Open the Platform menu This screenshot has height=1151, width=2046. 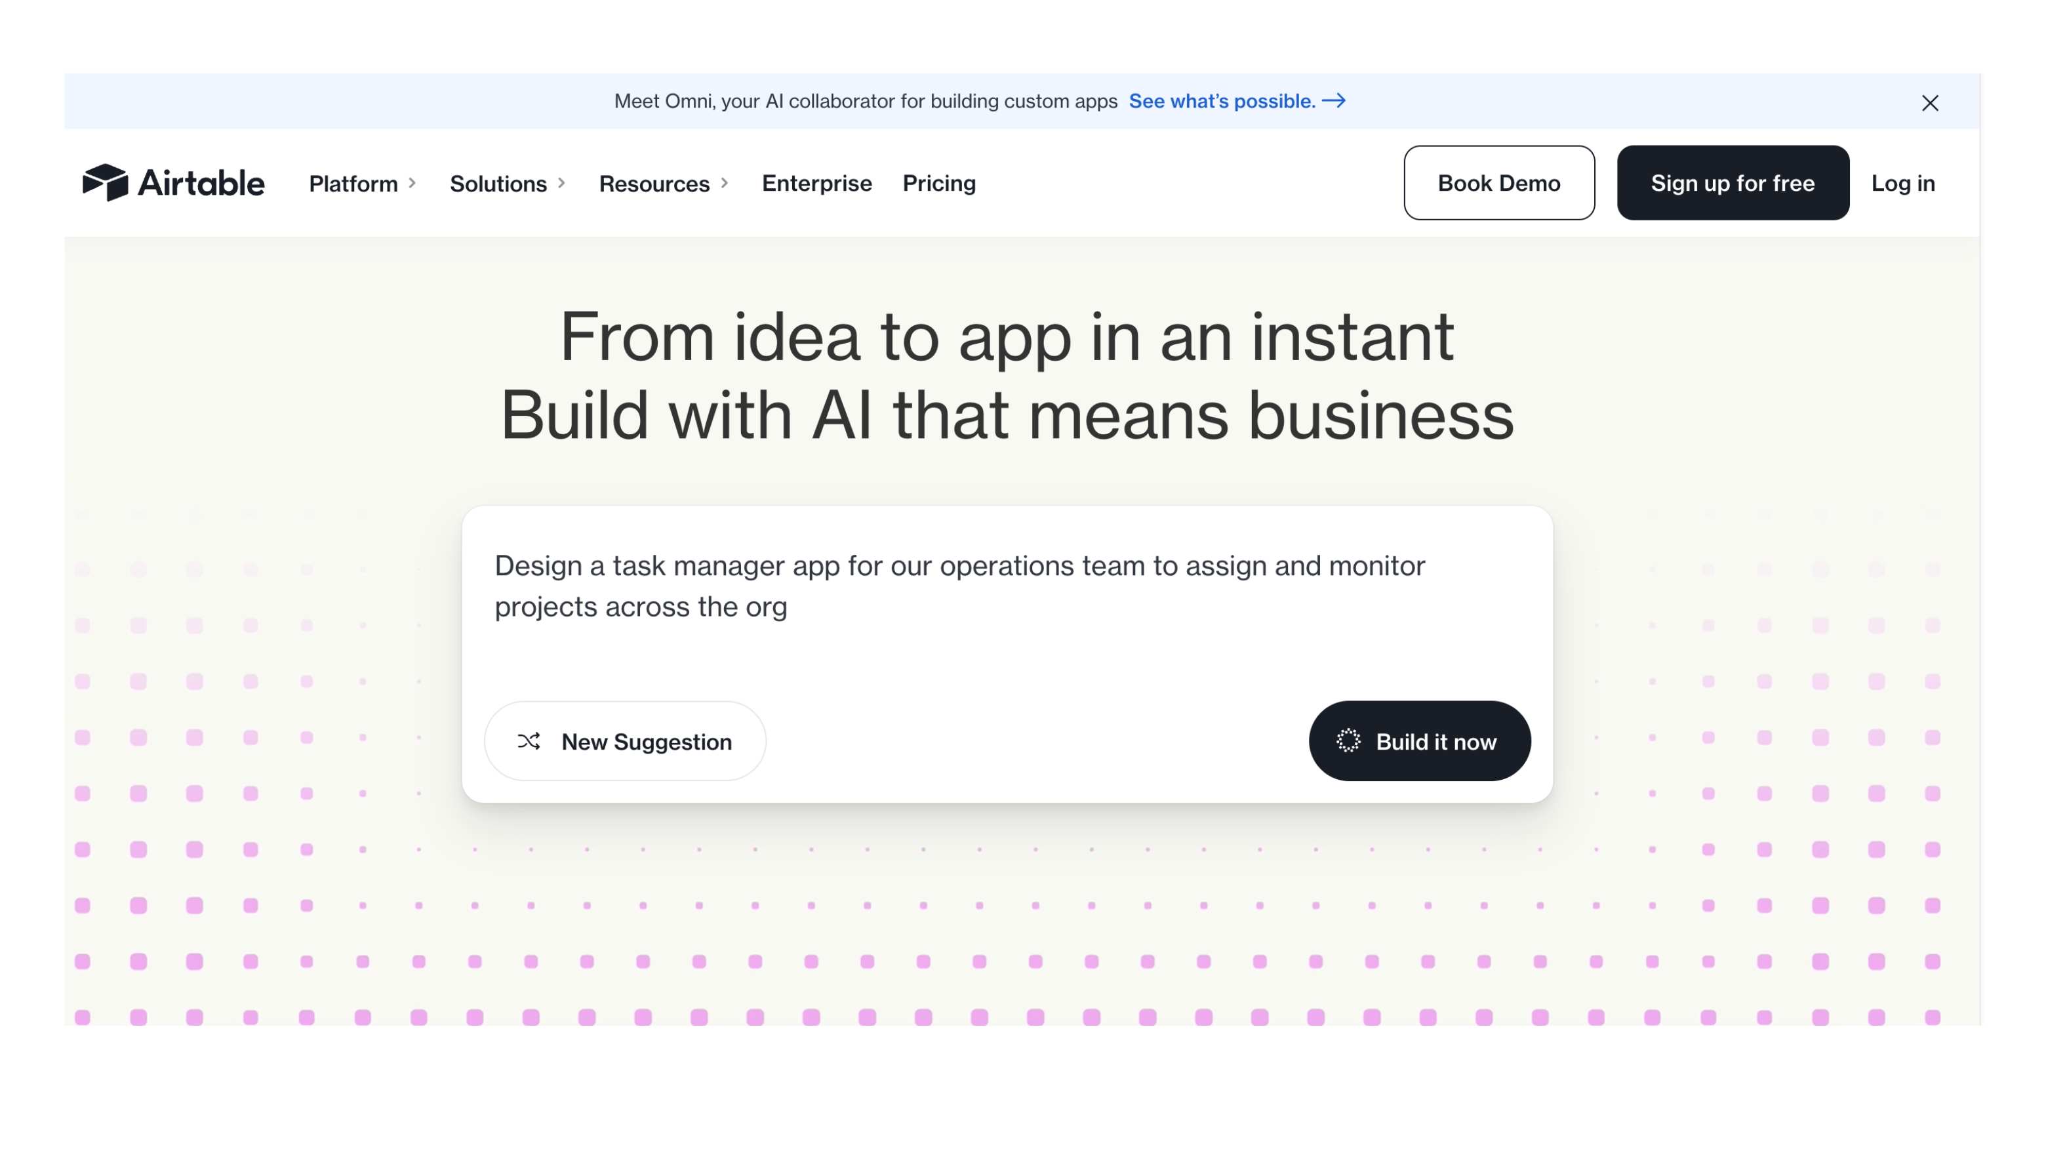point(353,184)
